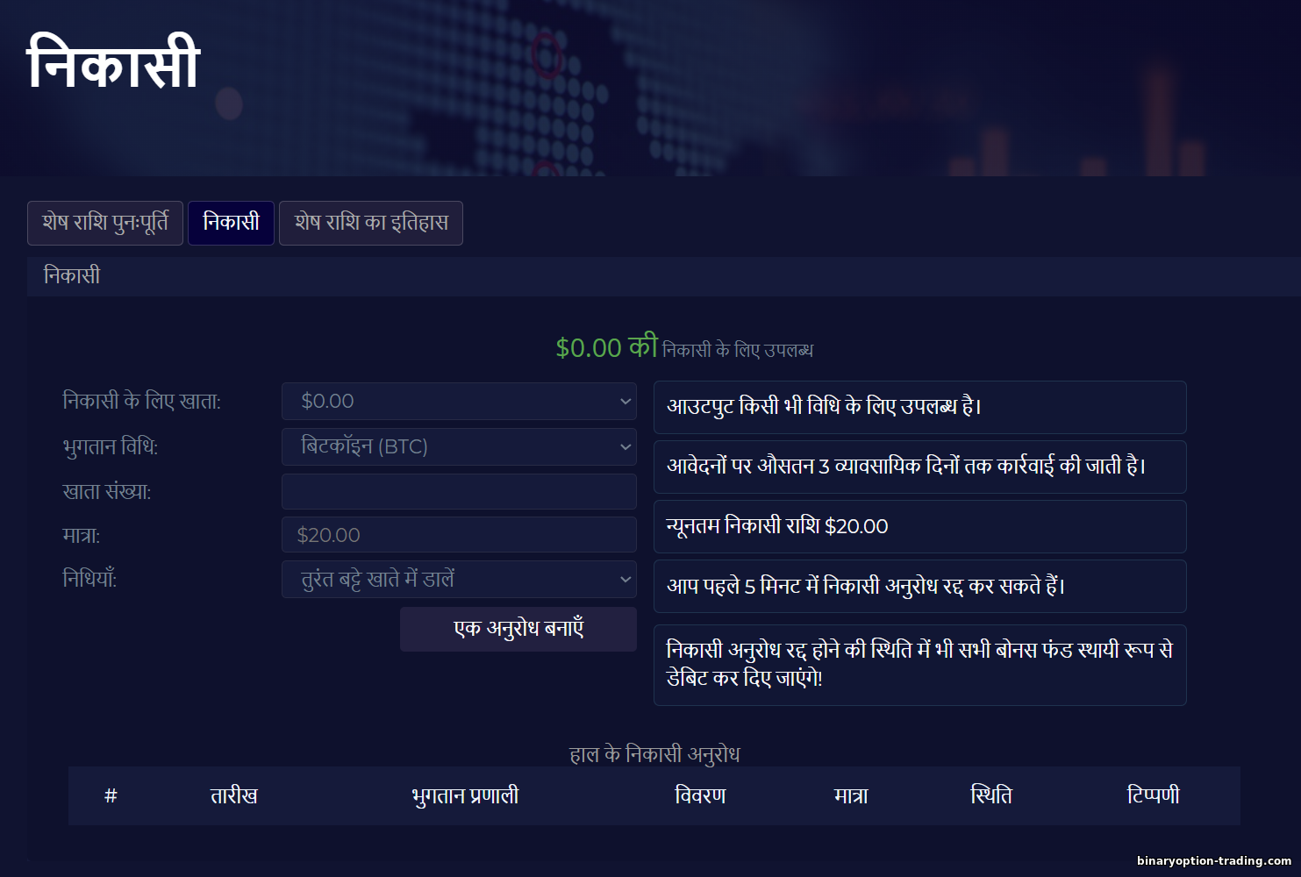Select the निकासी tab

[231, 223]
